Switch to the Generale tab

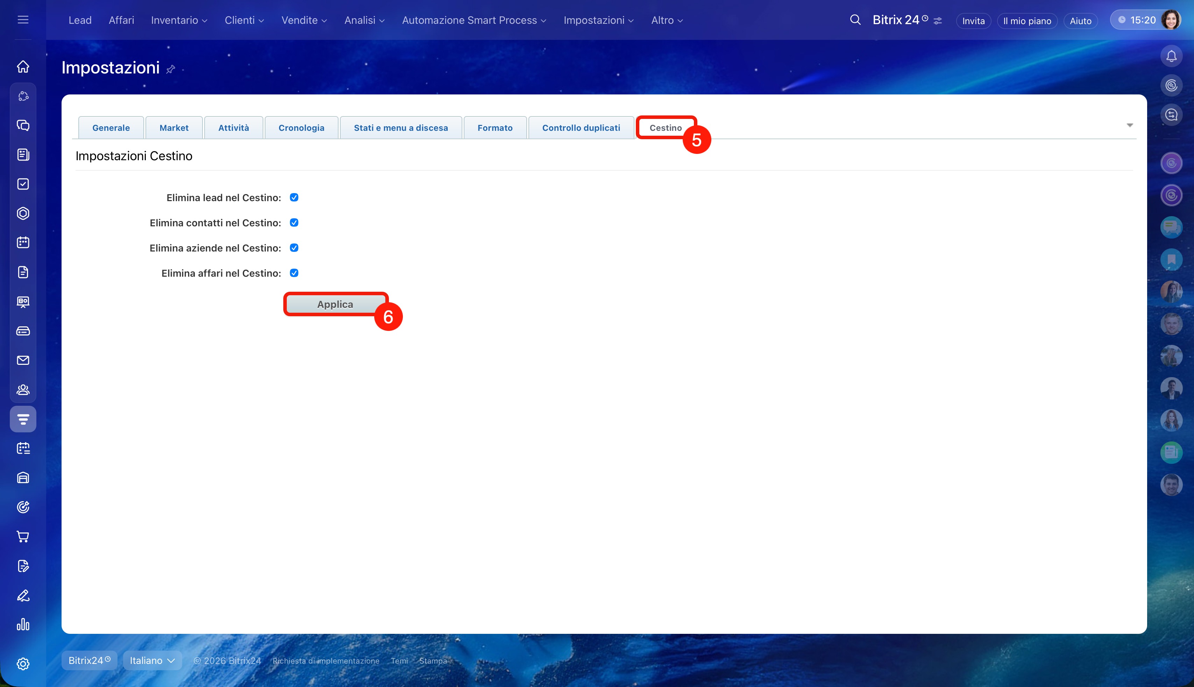(111, 128)
